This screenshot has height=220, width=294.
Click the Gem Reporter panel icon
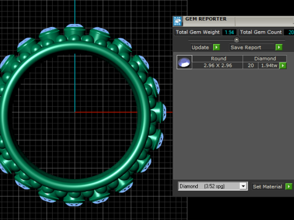(178, 21)
